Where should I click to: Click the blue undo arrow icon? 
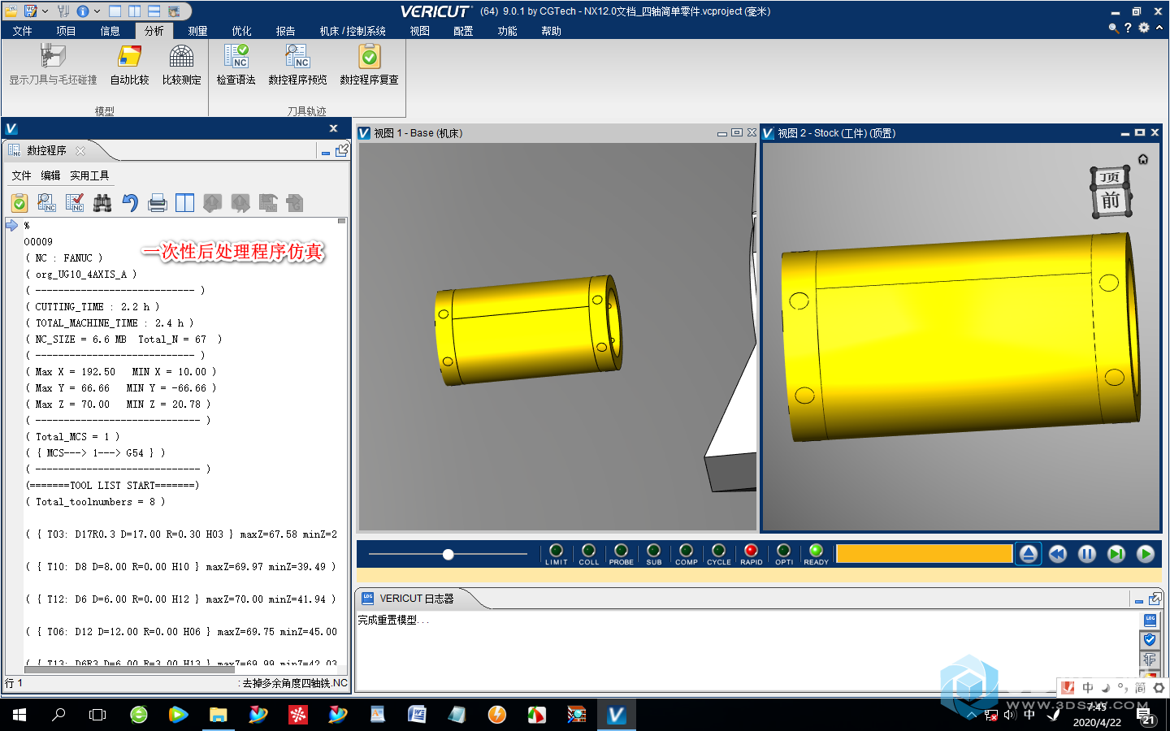(130, 203)
